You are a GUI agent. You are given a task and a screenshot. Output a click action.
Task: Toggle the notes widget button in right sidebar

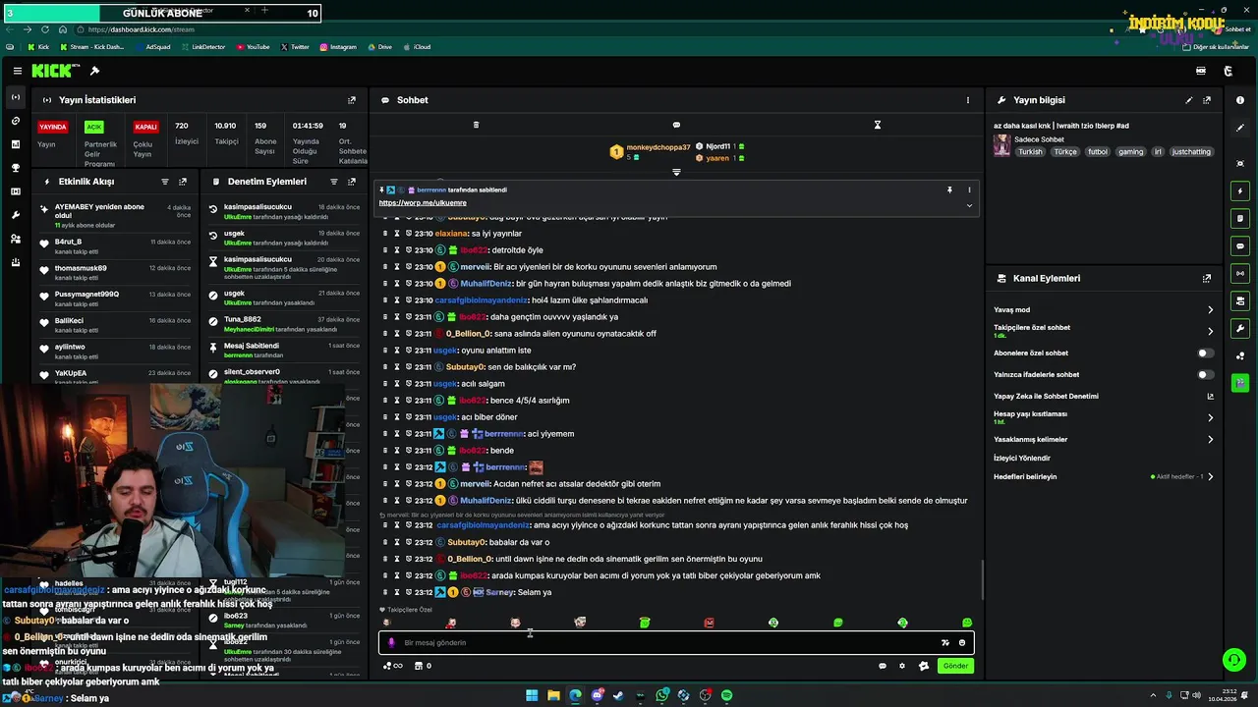pyautogui.click(x=1240, y=218)
